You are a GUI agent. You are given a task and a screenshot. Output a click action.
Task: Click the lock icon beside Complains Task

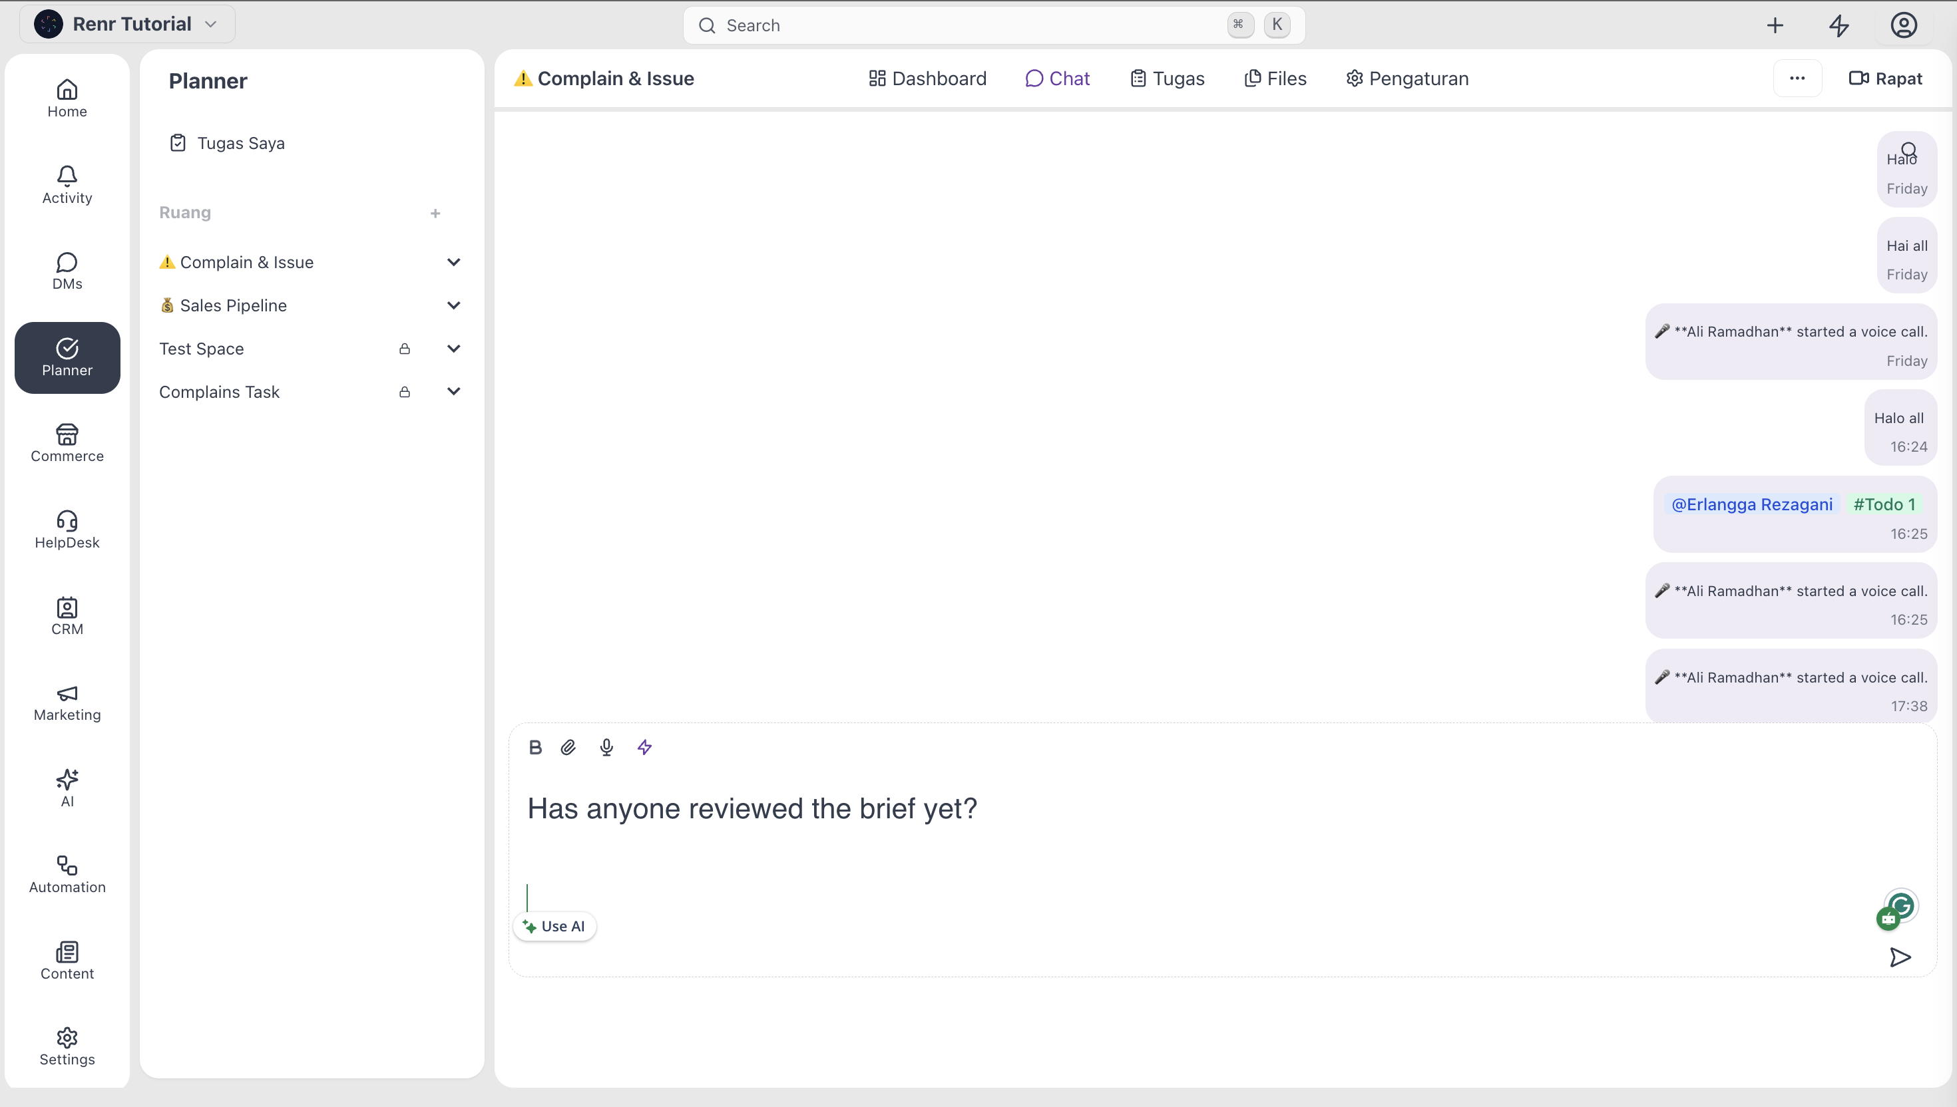tap(405, 393)
